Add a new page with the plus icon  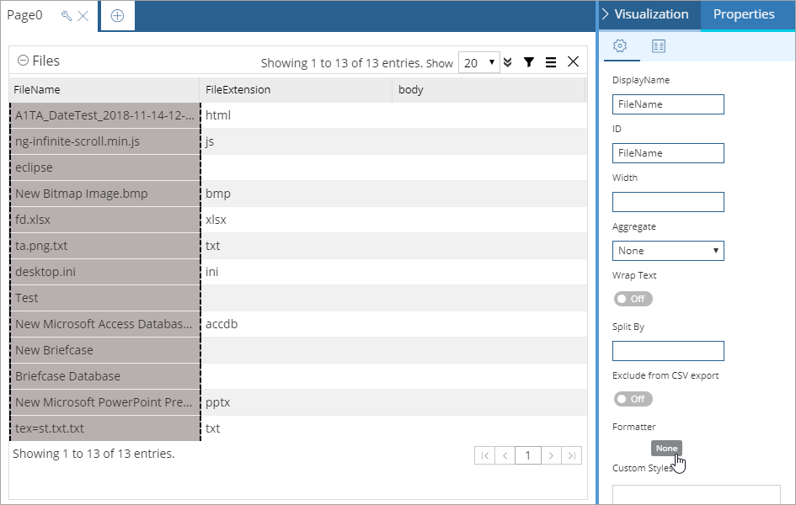pyautogui.click(x=117, y=14)
